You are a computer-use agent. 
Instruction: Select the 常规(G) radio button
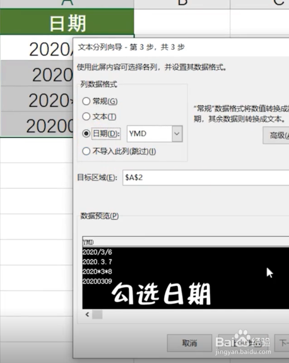pos(86,101)
